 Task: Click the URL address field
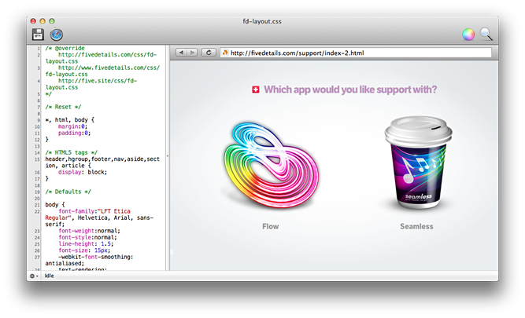pos(354,53)
